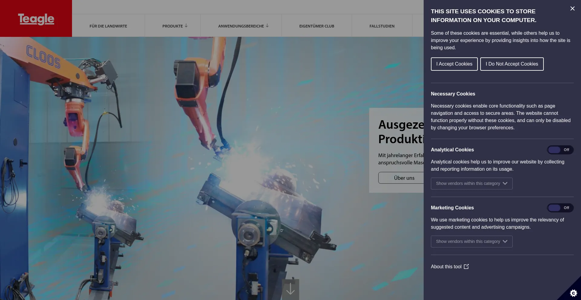Close the cookie panel with the X icon
The image size is (581, 300).
(572, 8)
